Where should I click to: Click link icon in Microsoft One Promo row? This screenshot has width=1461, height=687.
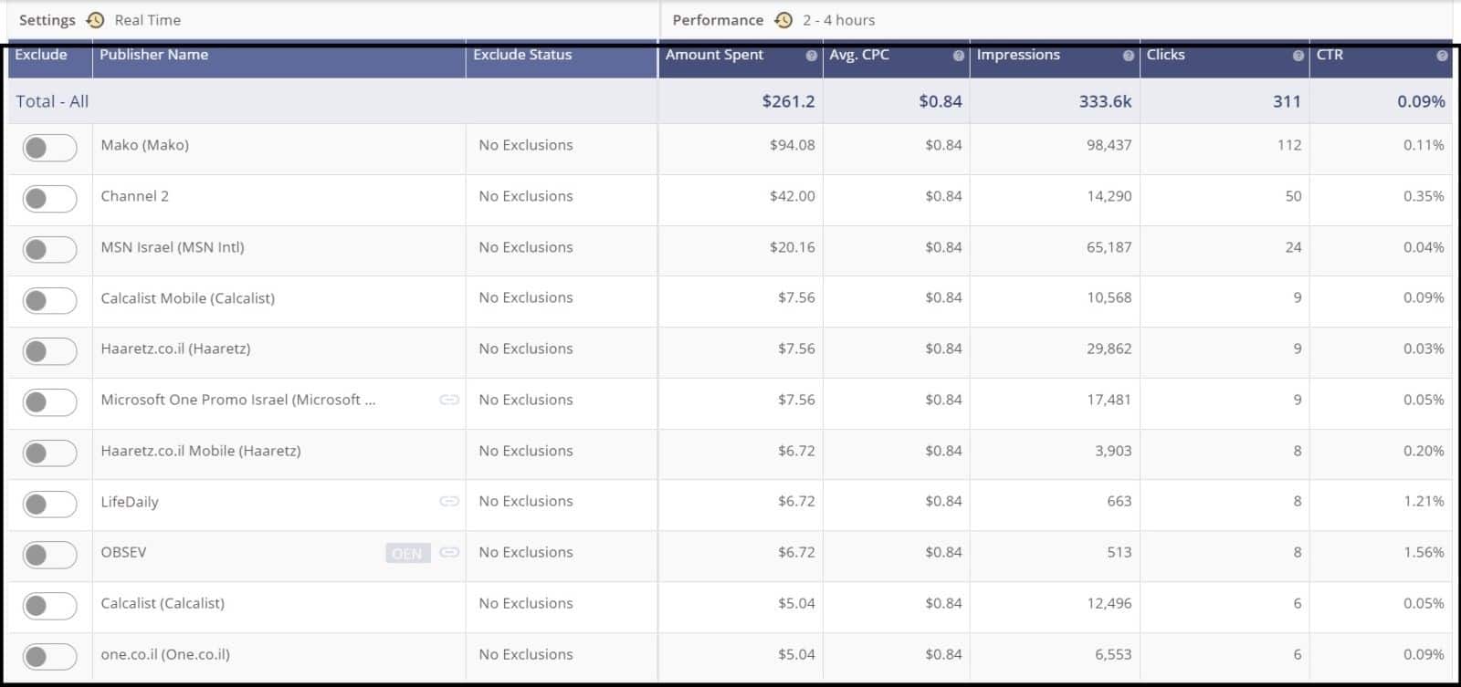pyautogui.click(x=448, y=400)
